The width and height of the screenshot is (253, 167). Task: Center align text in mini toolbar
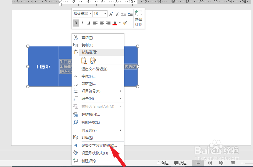102,23
